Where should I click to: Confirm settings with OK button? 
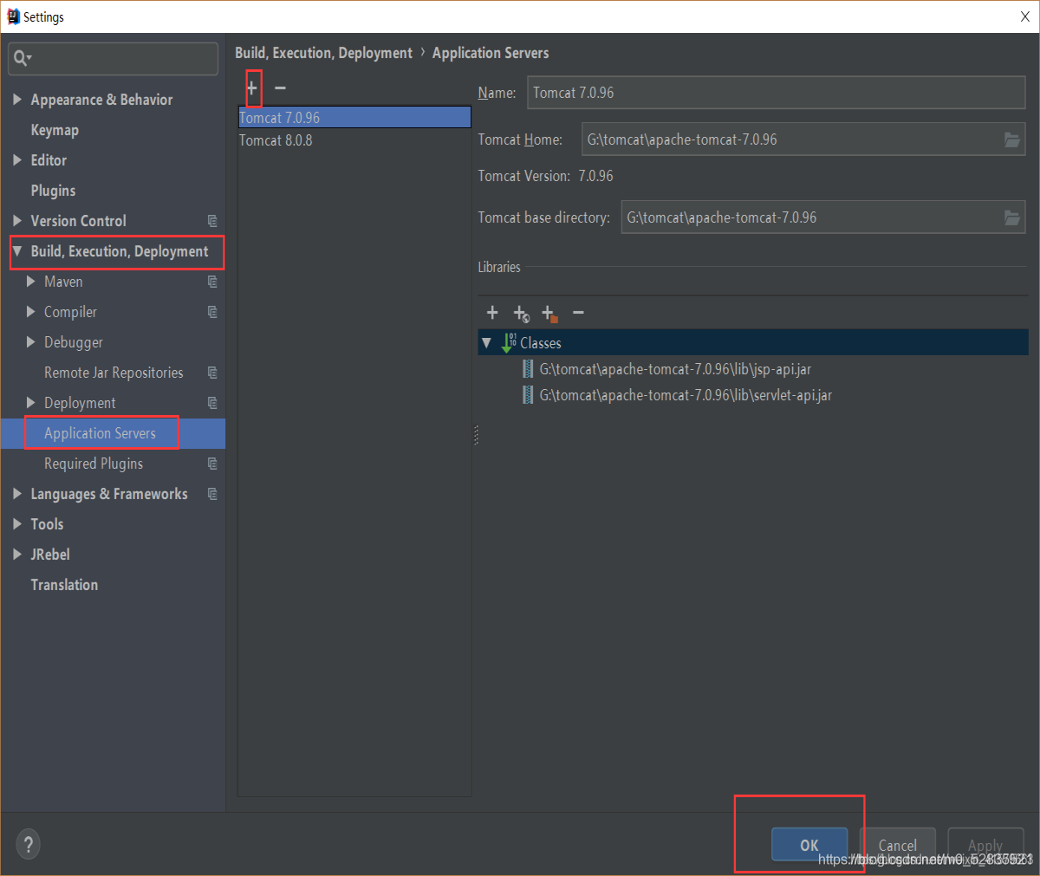pyautogui.click(x=809, y=845)
